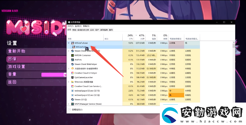
Task: Click the 简略信息(D) fewer details link
Action: click(77, 109)
